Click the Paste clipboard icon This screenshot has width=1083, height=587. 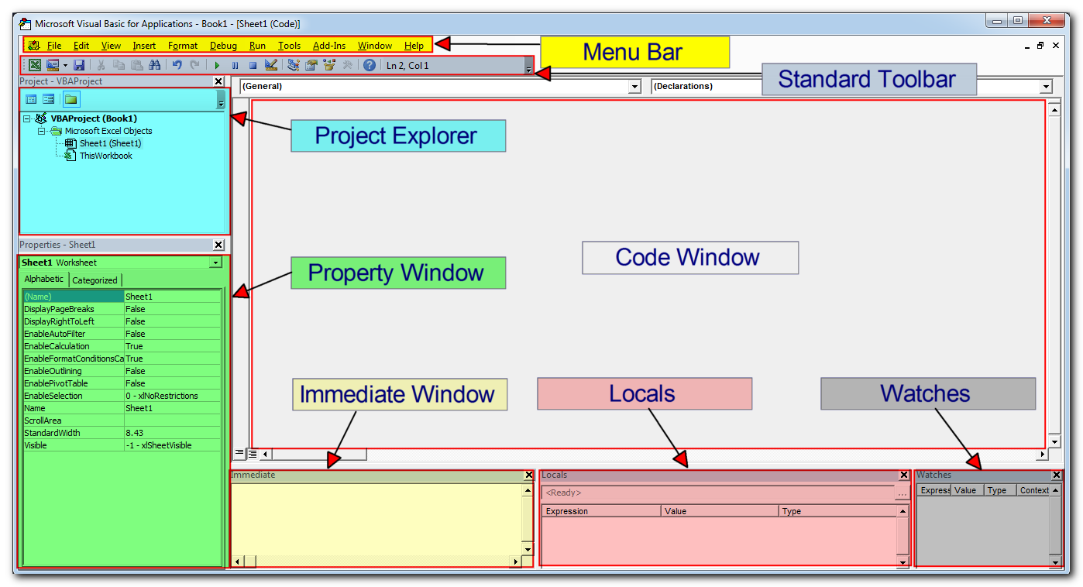click(x=136, y=66)
